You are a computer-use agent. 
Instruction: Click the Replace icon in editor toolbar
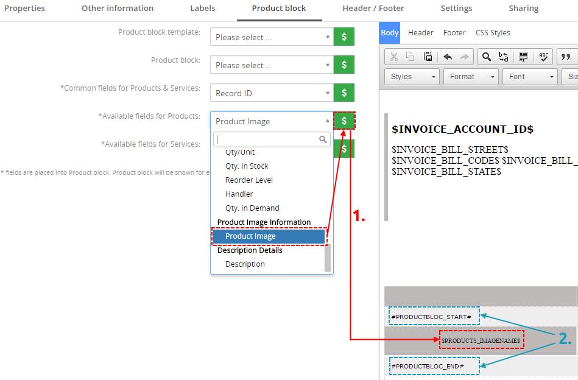[503, 57]
